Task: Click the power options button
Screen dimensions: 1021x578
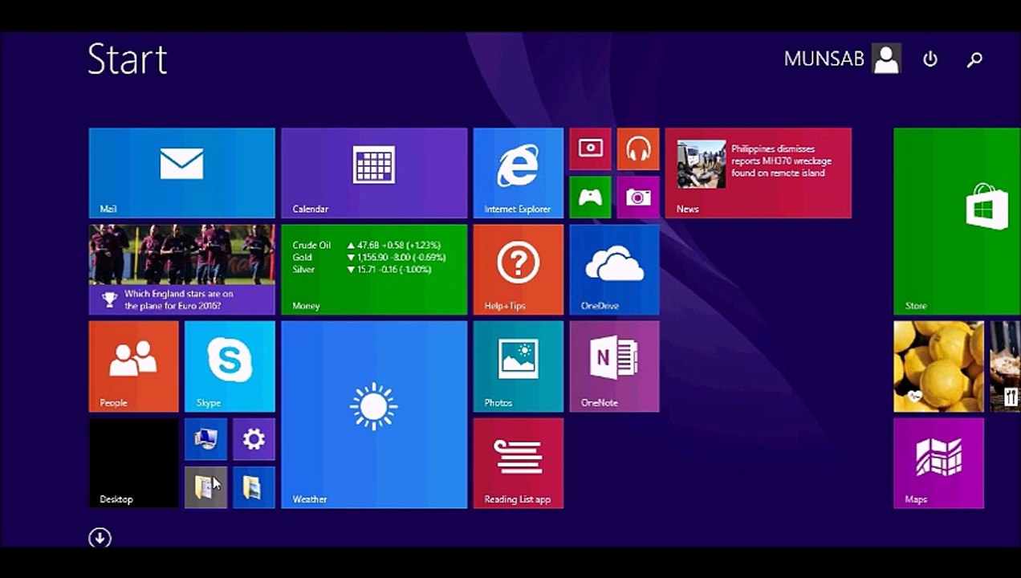Action: point(930,59)
